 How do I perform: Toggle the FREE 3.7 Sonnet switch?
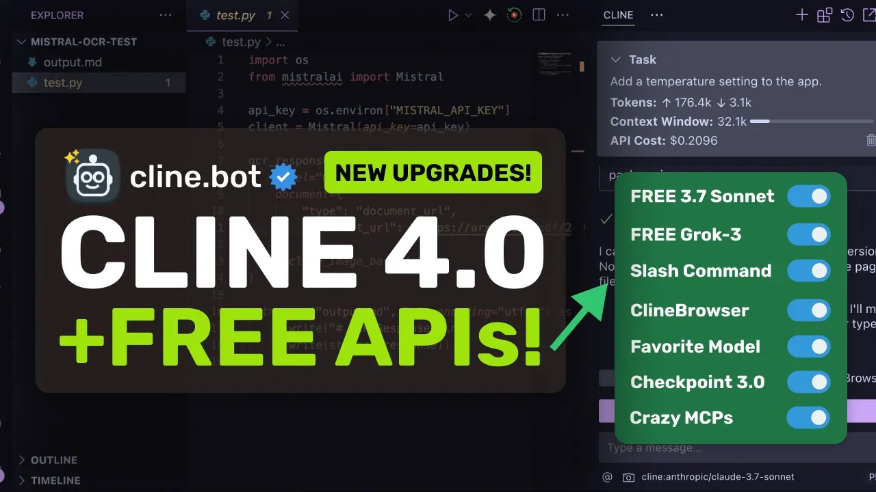(809, 197)
